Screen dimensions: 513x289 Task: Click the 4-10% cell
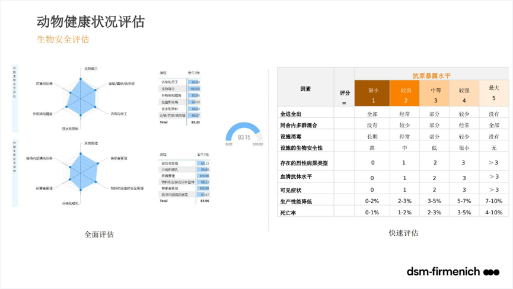(494, 213)
